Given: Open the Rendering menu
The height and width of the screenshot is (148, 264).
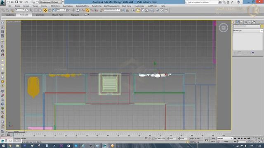Looking at the screenshot, I should 97,6.
